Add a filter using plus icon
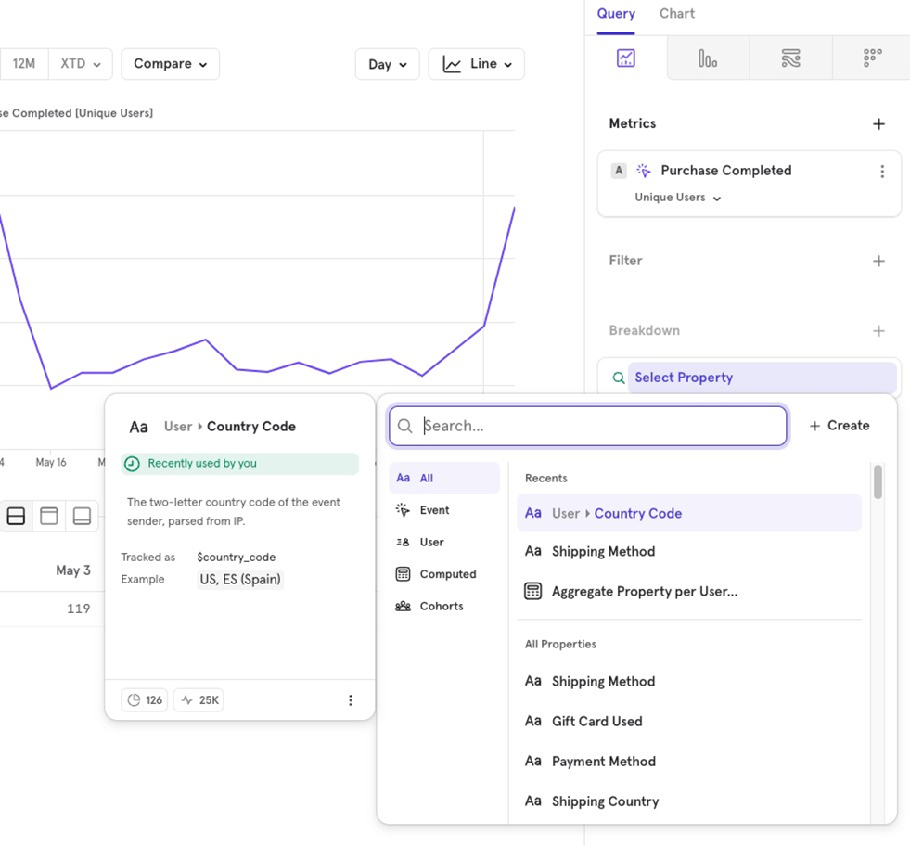 (878, 261)
